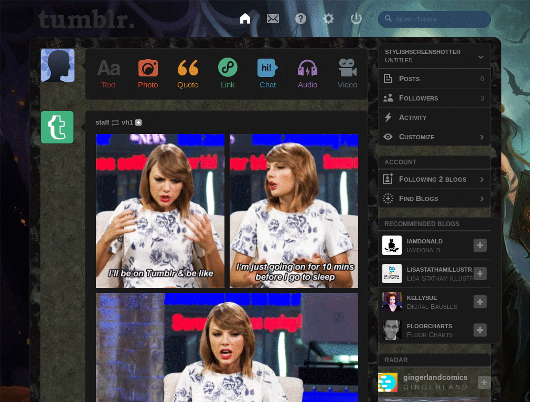Follow gingerlandcomics with plus button
Image resolution: width=537 pixels, height=402 pixels.
pyautogui.click(x=484, y=382)
